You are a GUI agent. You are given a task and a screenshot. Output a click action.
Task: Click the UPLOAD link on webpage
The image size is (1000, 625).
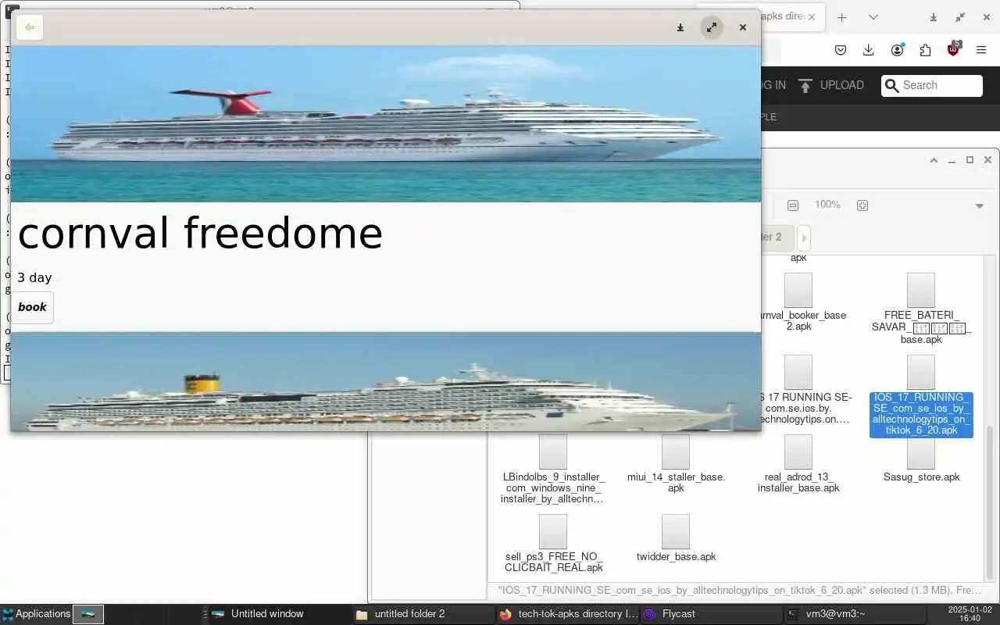(841, 85)
